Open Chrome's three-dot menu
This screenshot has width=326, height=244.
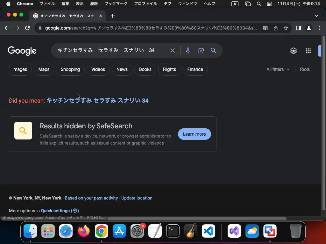point(319,28)
